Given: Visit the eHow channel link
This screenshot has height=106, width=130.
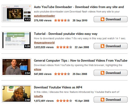Looking at the screenshot, I should coord(38,69).
